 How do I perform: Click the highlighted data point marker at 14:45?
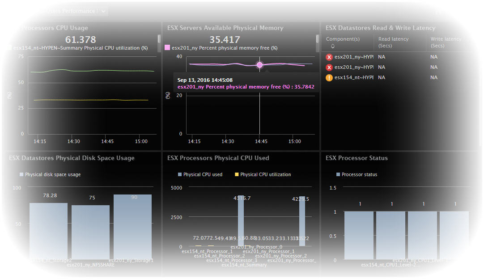tap(260, 65)
